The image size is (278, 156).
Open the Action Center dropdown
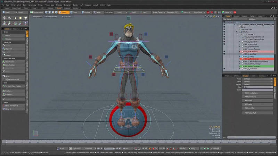pyautogui.click(x=159, y=12)
